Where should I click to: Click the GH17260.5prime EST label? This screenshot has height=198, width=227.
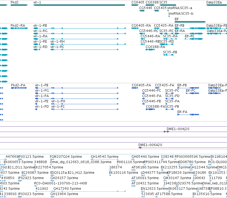tap(67, 189)
